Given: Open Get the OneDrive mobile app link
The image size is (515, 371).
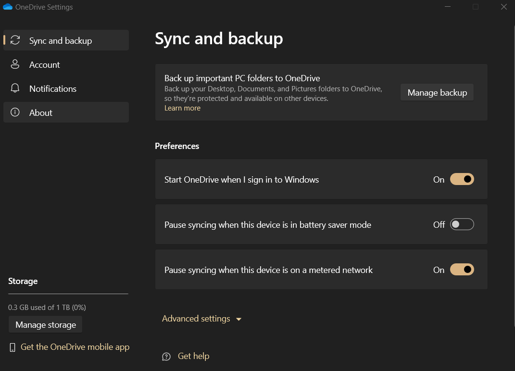Looking at the screenshot, I should coord(75,347).
